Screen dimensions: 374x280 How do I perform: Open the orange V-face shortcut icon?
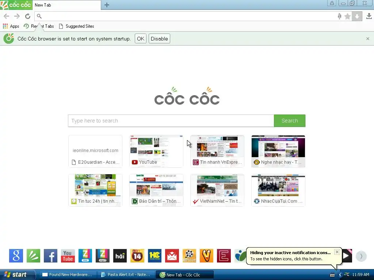point(207,256)
